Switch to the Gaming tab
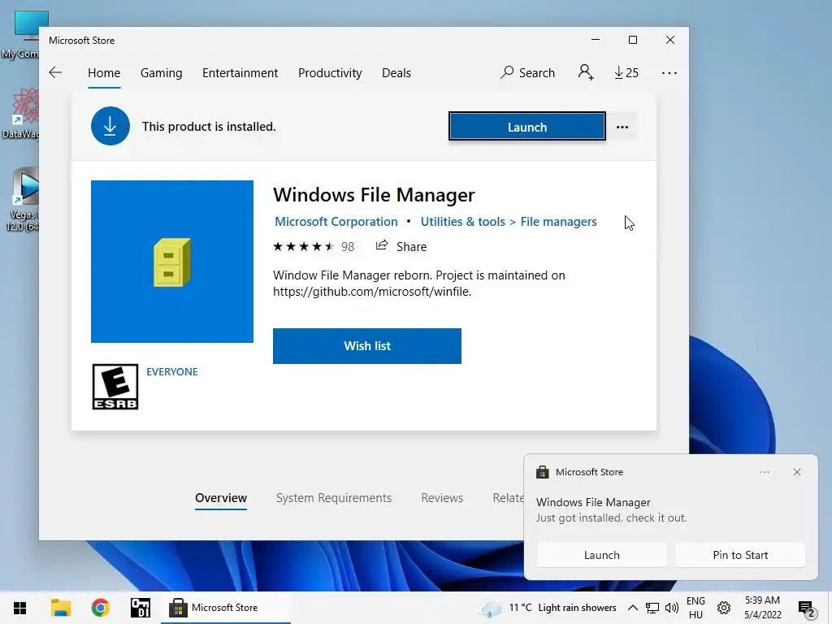This screenshot has height=624, width=832. (162, 72)
